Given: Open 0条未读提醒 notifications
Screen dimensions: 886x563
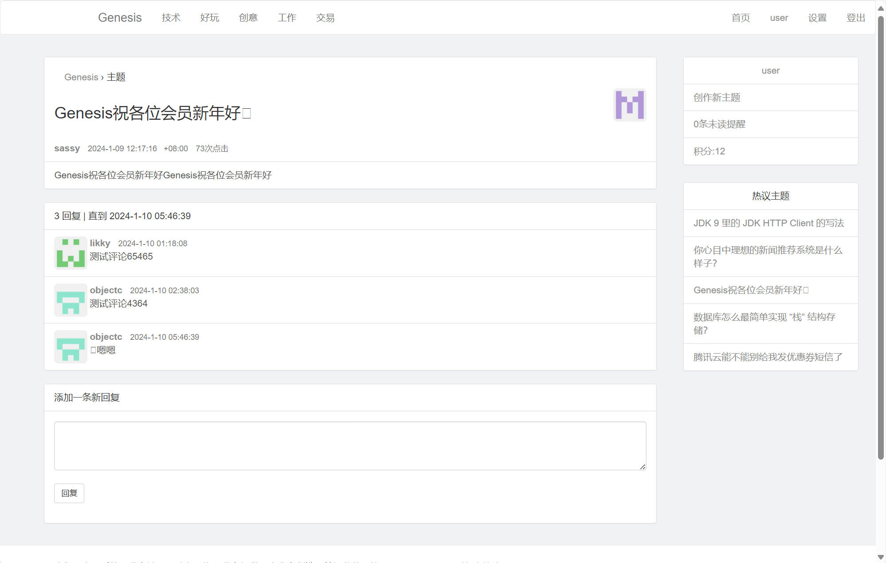Looking at the screenshot, I should pyautogui.click(x=719, y=125).
